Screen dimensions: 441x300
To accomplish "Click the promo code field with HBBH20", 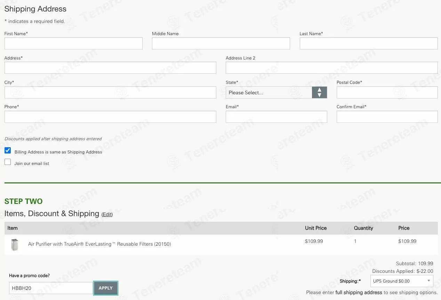I will (51, 288).
